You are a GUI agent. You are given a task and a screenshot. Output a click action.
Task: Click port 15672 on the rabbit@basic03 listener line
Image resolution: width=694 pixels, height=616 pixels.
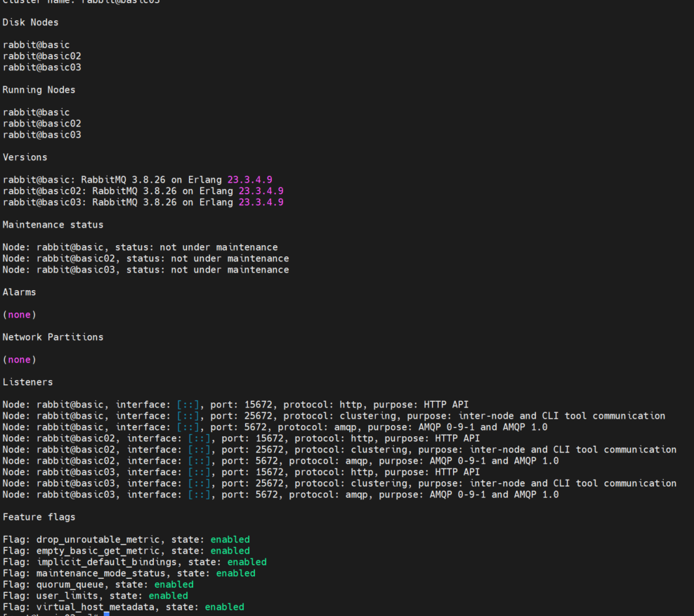point(269,472)
